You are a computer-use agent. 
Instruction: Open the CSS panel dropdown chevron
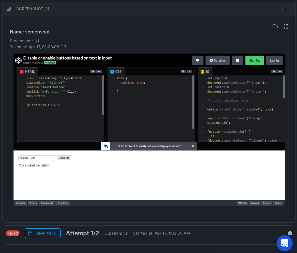(x=189, y=71)
